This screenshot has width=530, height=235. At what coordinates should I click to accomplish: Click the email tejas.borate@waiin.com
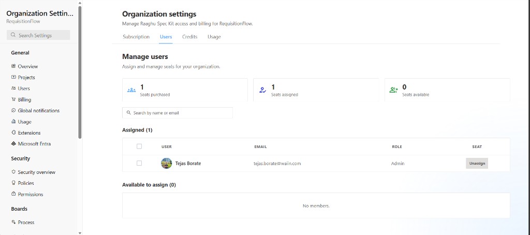pyautogui.click(x=277, y=164)
